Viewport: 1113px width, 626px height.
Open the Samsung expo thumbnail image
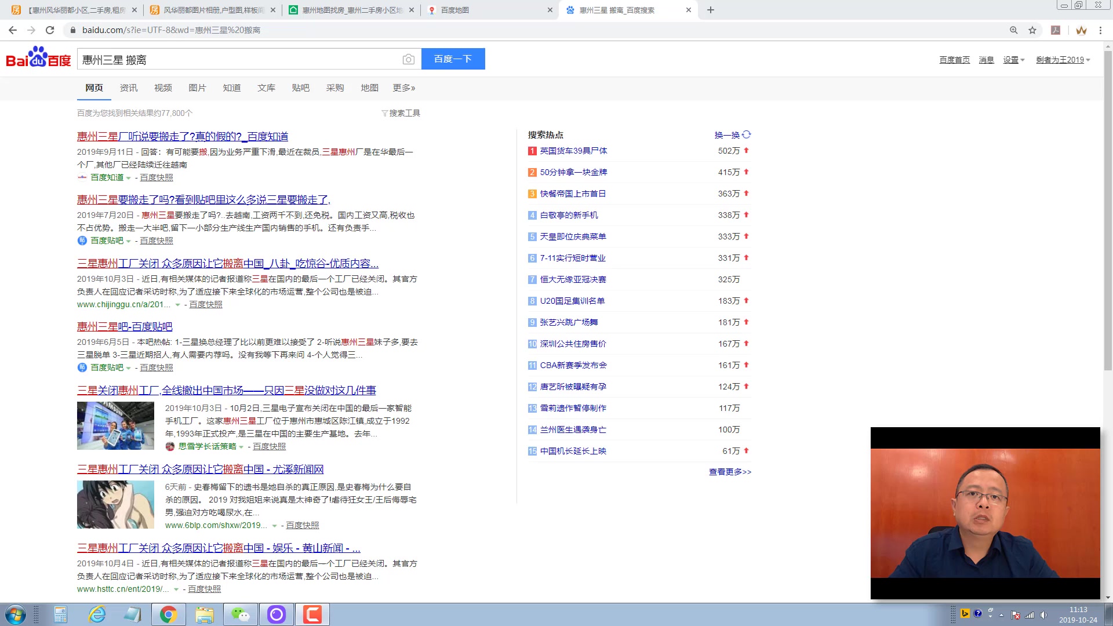point(115,425)
